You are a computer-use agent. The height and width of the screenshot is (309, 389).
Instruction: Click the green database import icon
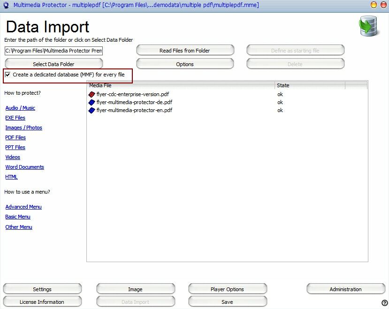[368, 26]
